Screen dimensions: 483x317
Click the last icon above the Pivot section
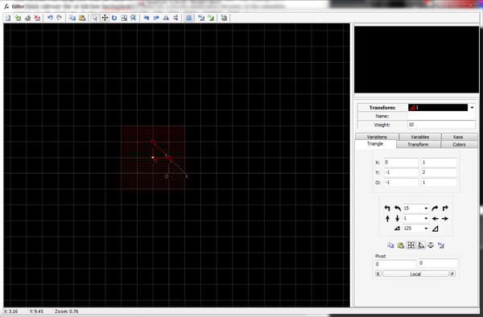click(441, 245)
